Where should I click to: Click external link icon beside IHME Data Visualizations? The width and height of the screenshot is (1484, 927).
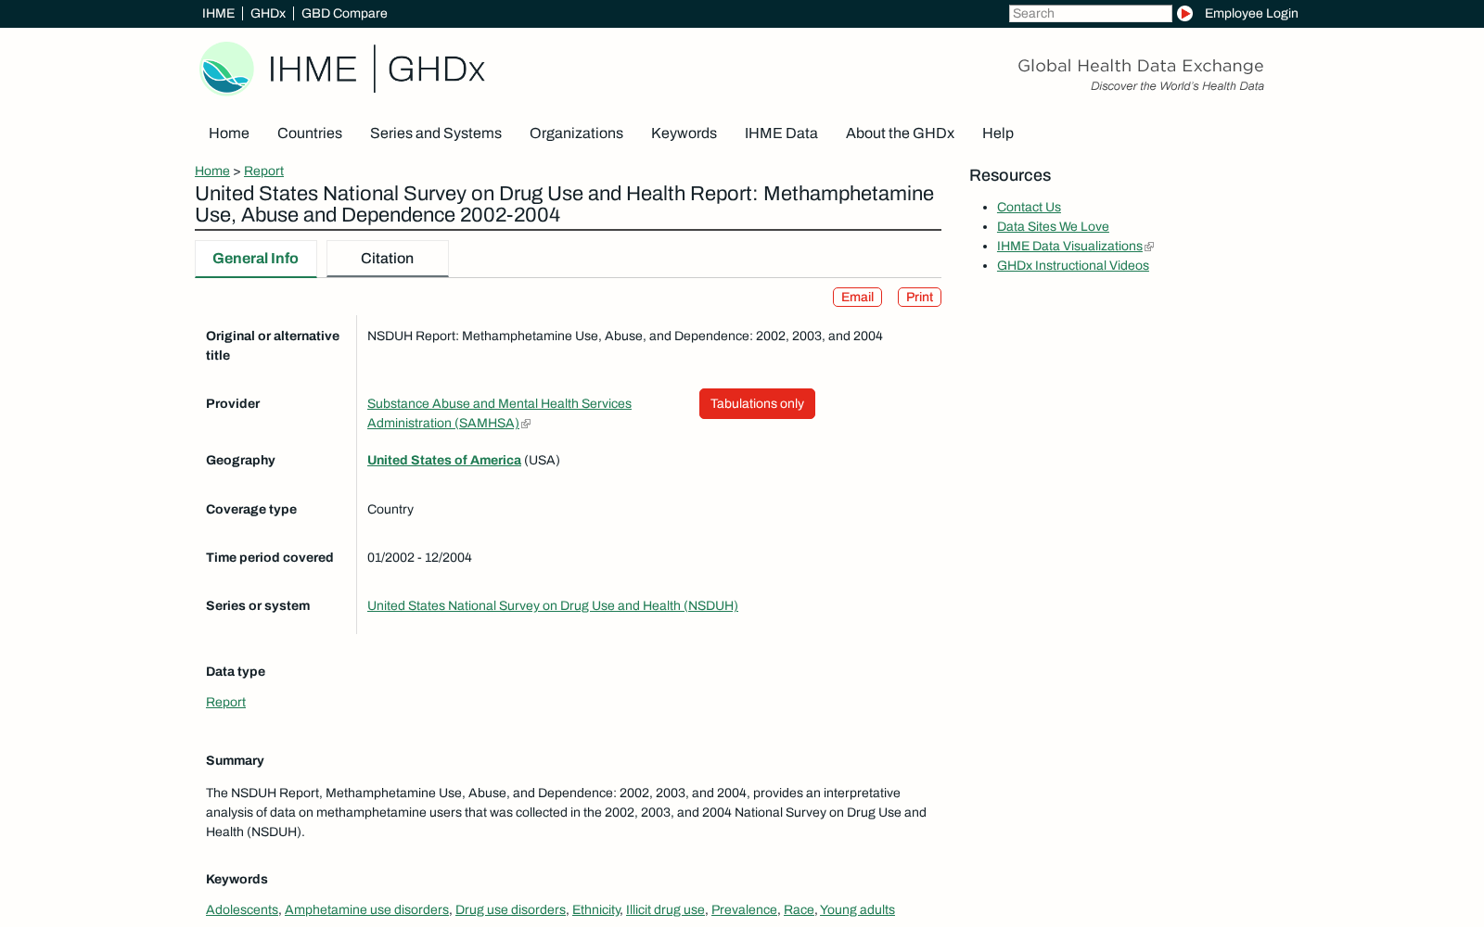1149,247
